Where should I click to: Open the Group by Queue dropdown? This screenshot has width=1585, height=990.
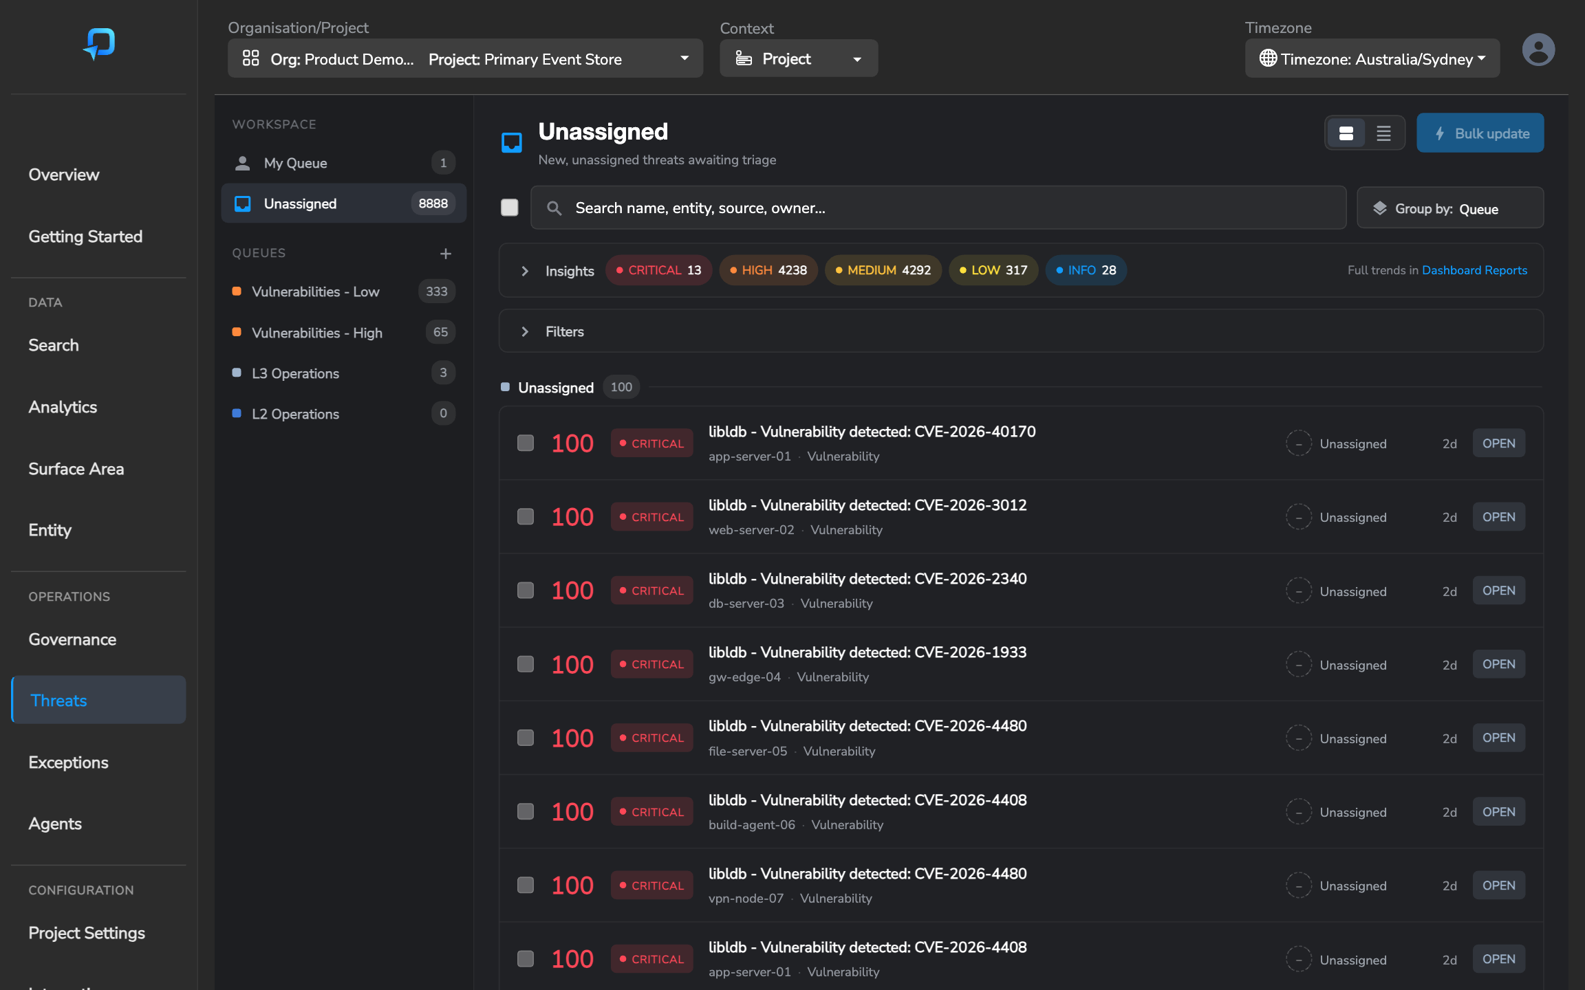coord(1449,208)
